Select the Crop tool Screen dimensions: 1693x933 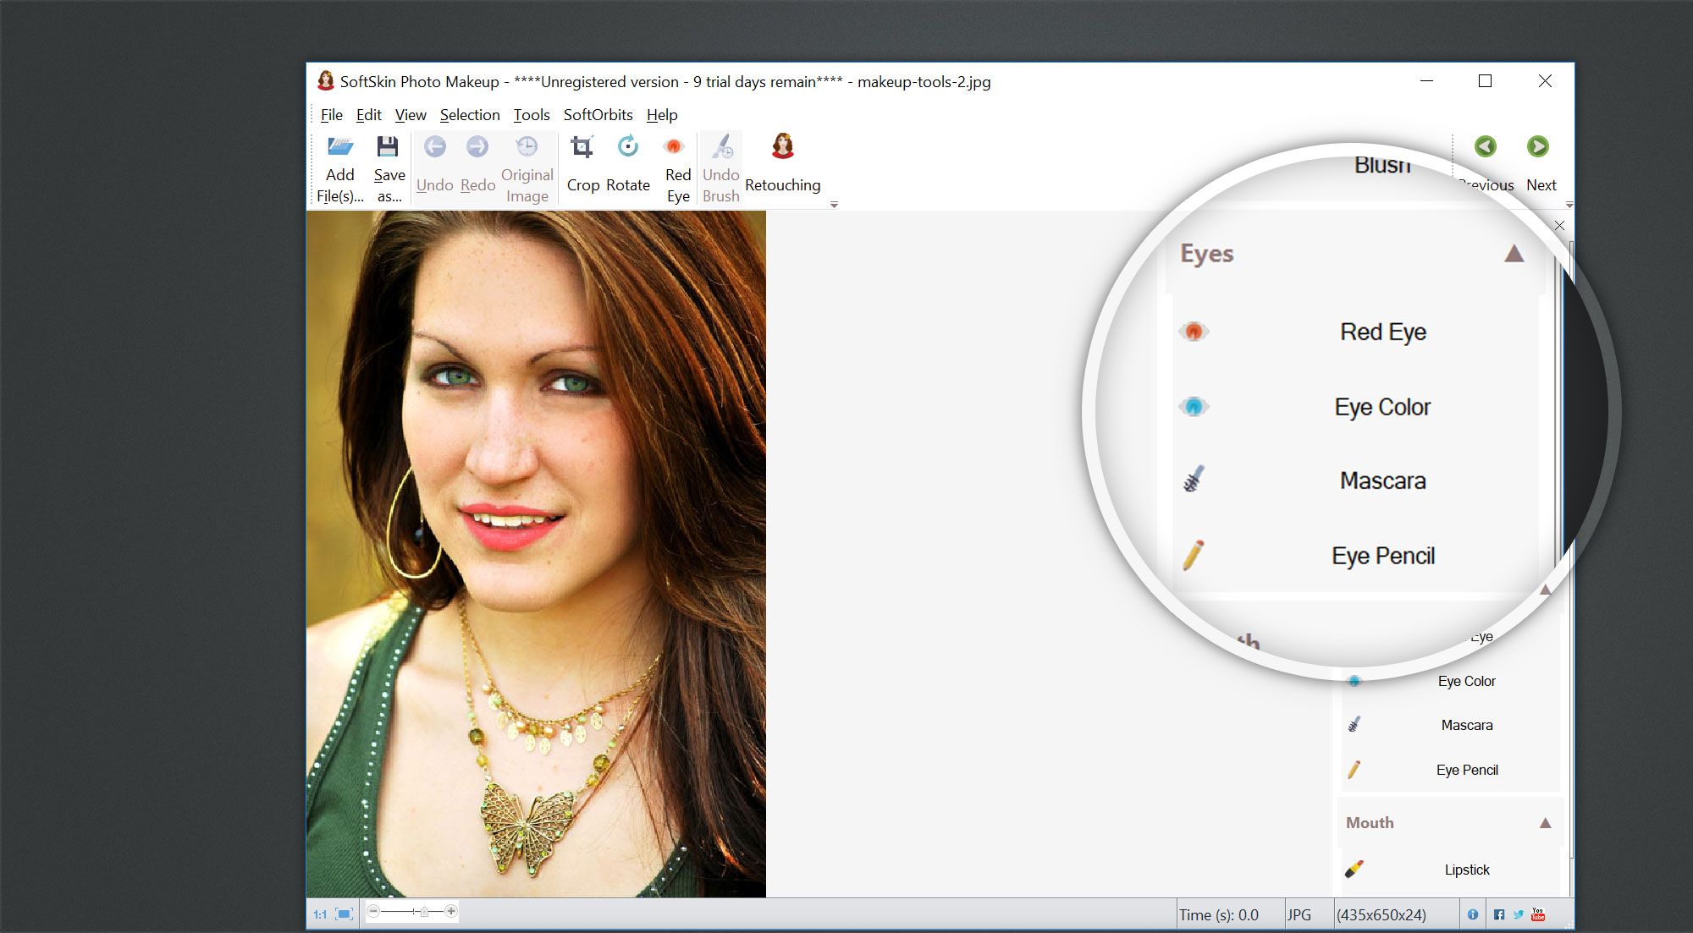click(582, 163)
